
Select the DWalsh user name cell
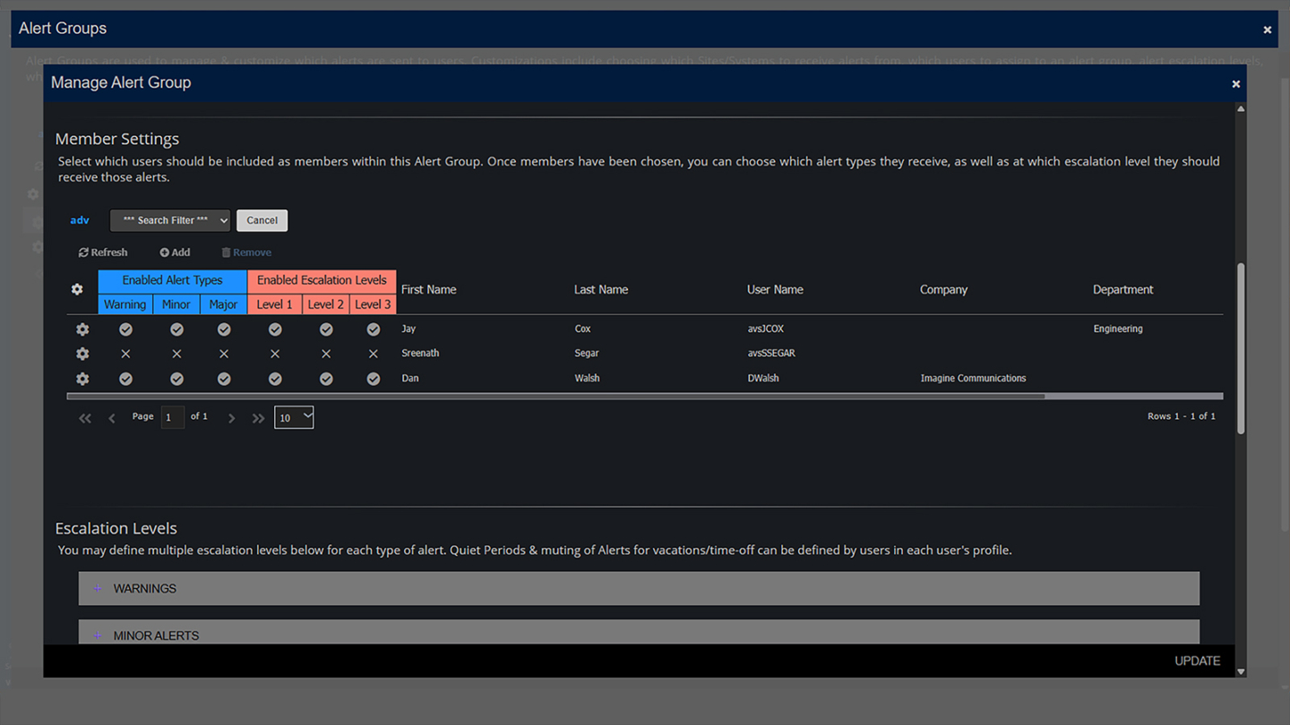click(x=763, y=379)
